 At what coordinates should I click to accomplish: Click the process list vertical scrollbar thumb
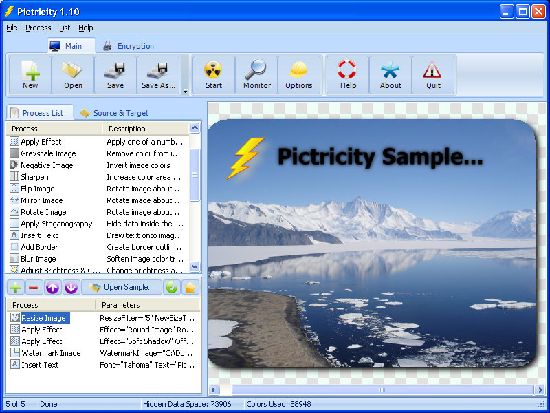195,175
